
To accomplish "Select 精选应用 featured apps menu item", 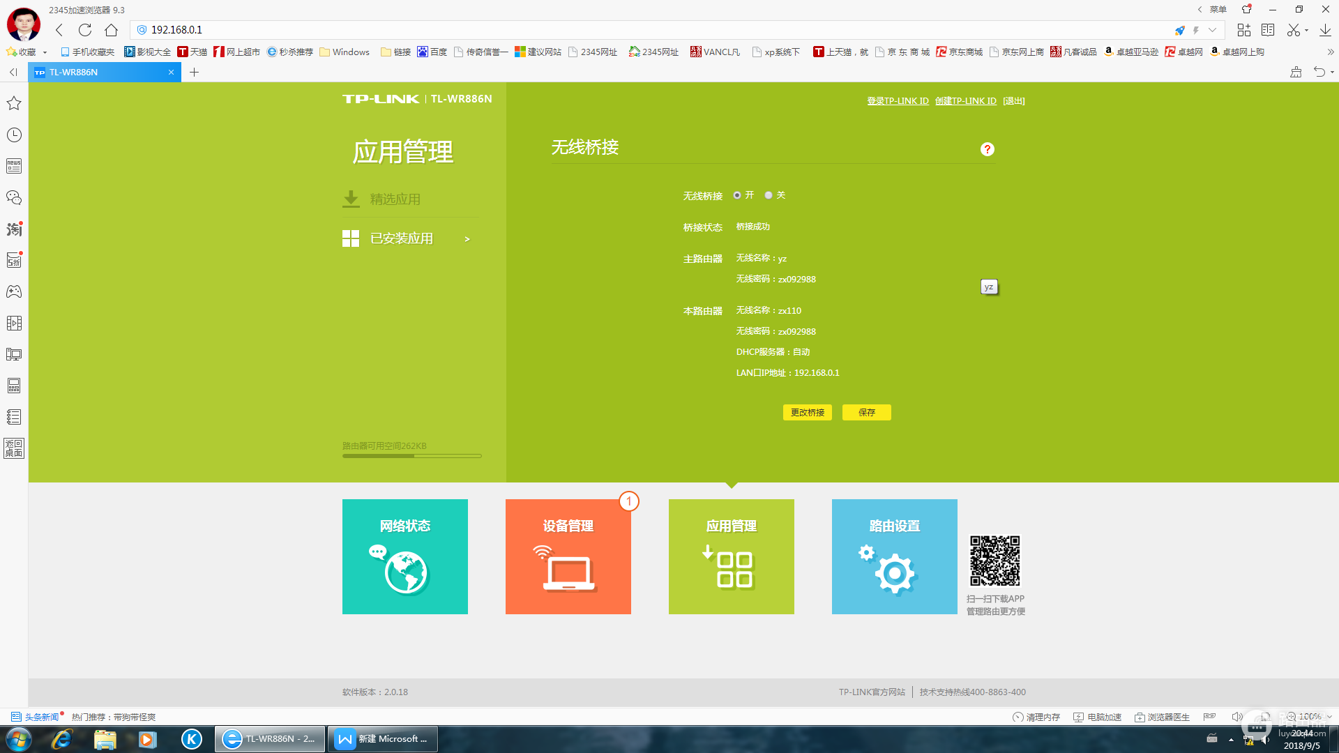I will [x=395, y=199].
